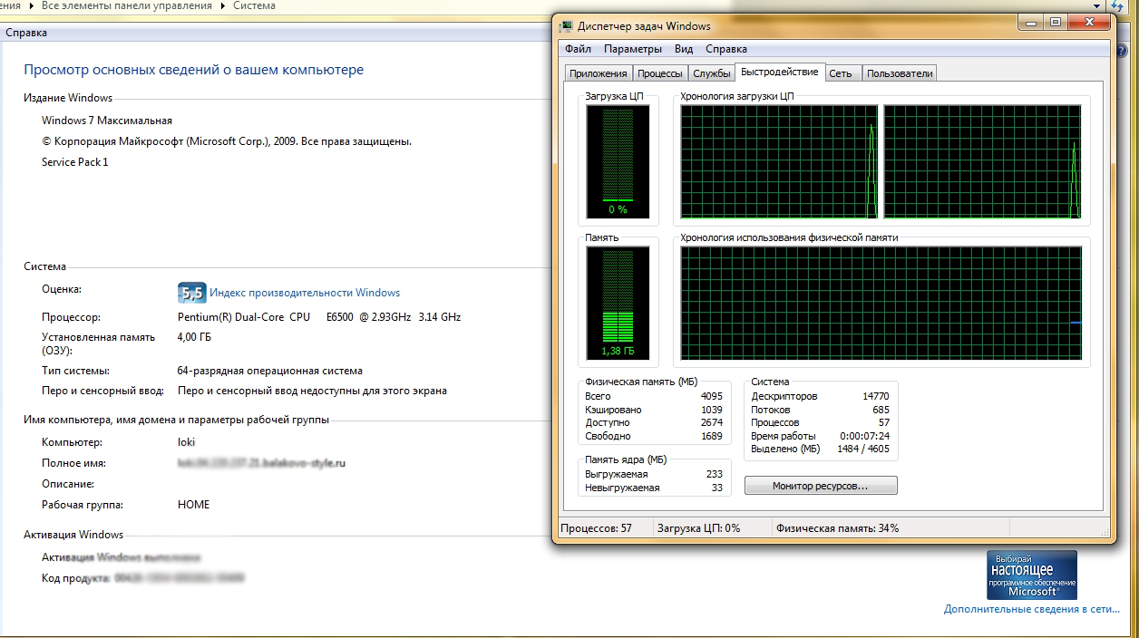
Task: Click status bar Физическая память: 34% entry
Action: coord(837,527)
